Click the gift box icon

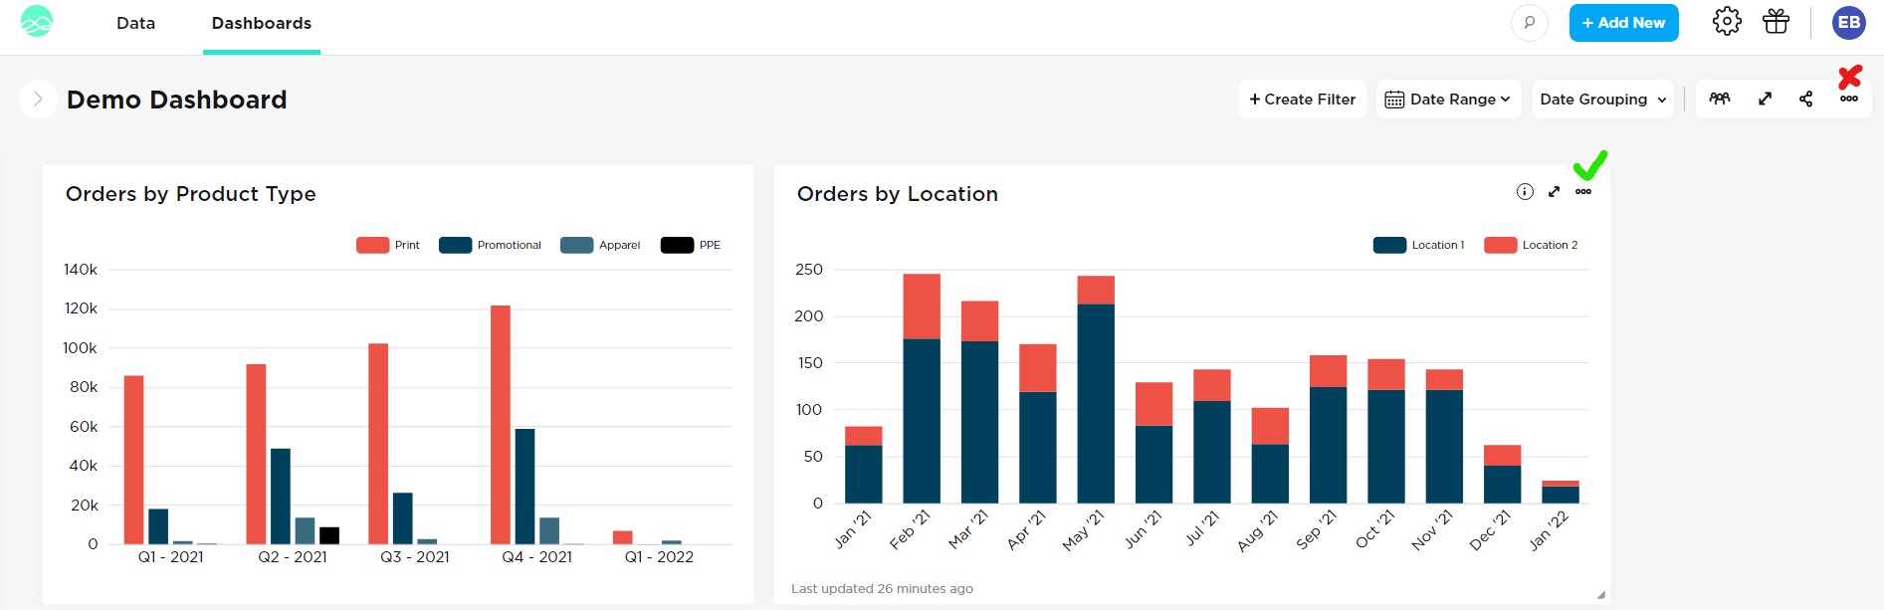[1776, 22]
